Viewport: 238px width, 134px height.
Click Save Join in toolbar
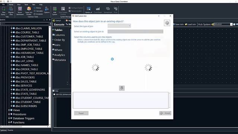(x=178, y=24)
